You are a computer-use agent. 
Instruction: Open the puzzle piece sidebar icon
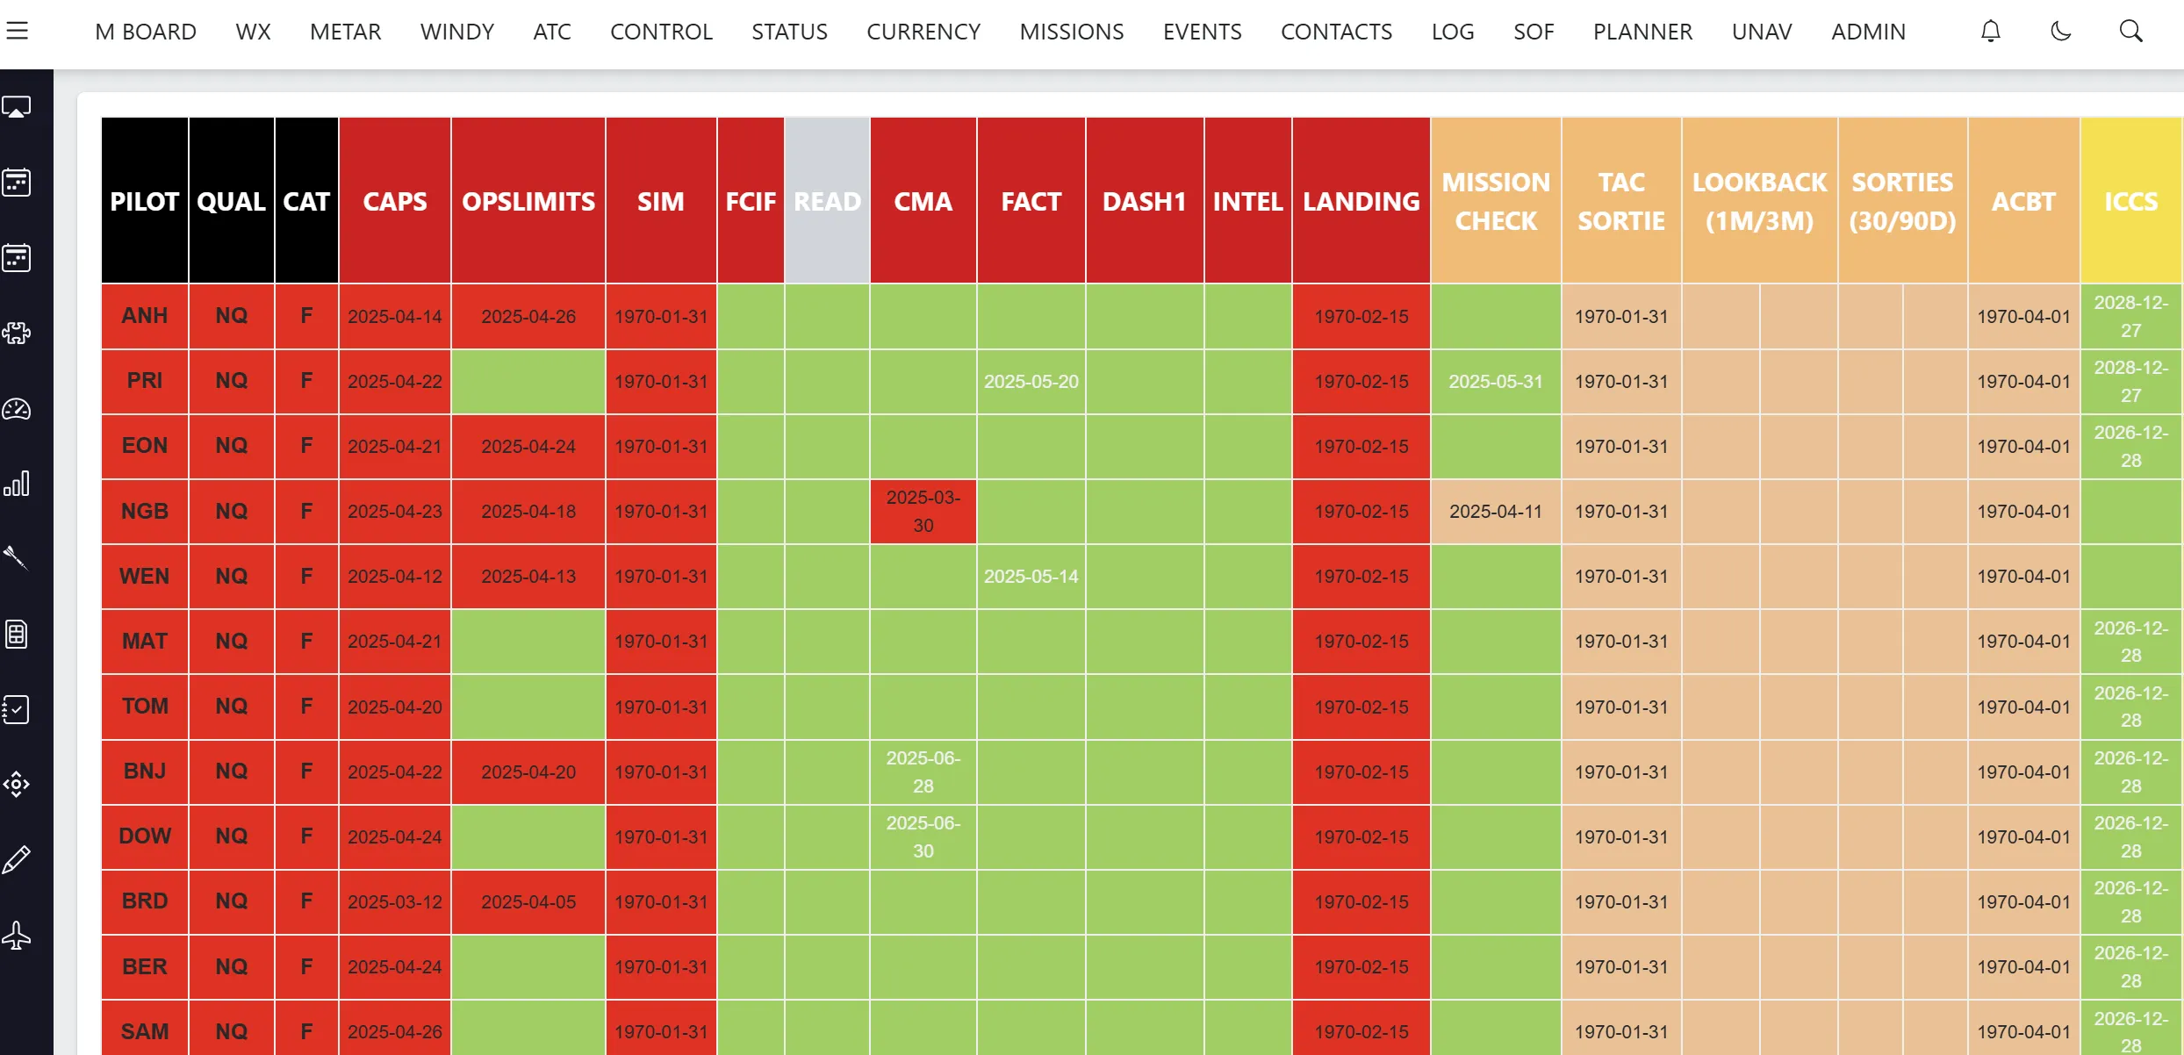(17, 333)
